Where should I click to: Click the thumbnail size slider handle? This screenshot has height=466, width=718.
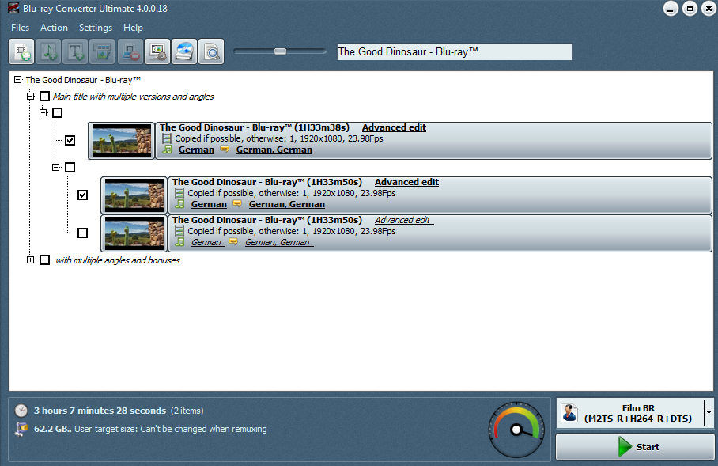(280, 51)
